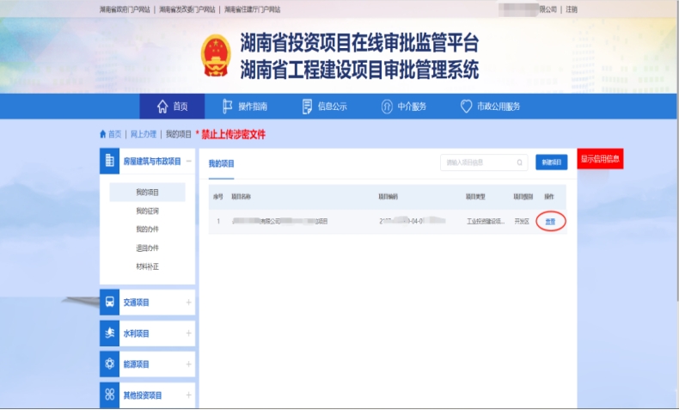The image size is (679, 410).
Task: Click the small house icon in breadcrumb
Action: click(102, 134)
